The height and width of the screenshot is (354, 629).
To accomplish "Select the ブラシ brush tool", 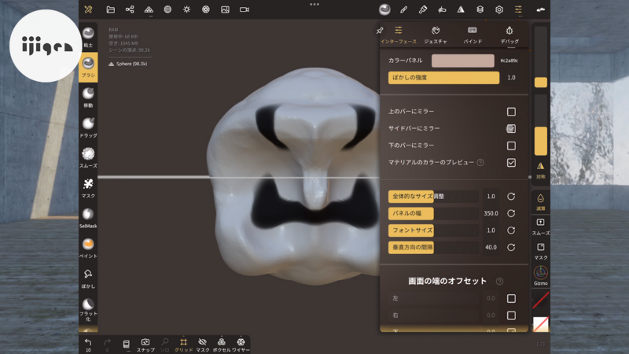I will click(88, 67).
